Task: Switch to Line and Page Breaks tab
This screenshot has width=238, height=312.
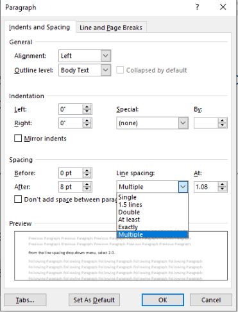Action: pyautogui.click(x=111, y=28)
